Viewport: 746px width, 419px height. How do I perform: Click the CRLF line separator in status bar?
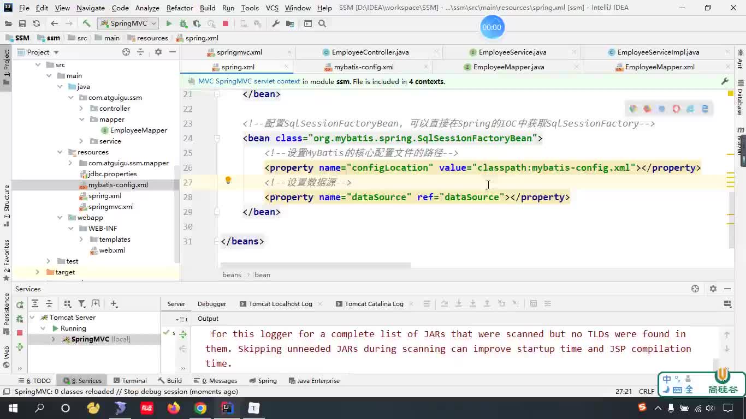(x=647, y=392)
